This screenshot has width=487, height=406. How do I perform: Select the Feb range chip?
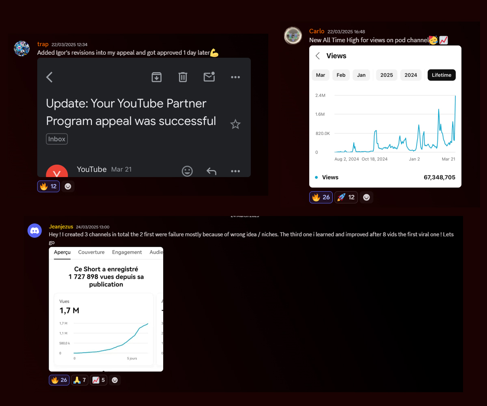(x=341, y=75)
